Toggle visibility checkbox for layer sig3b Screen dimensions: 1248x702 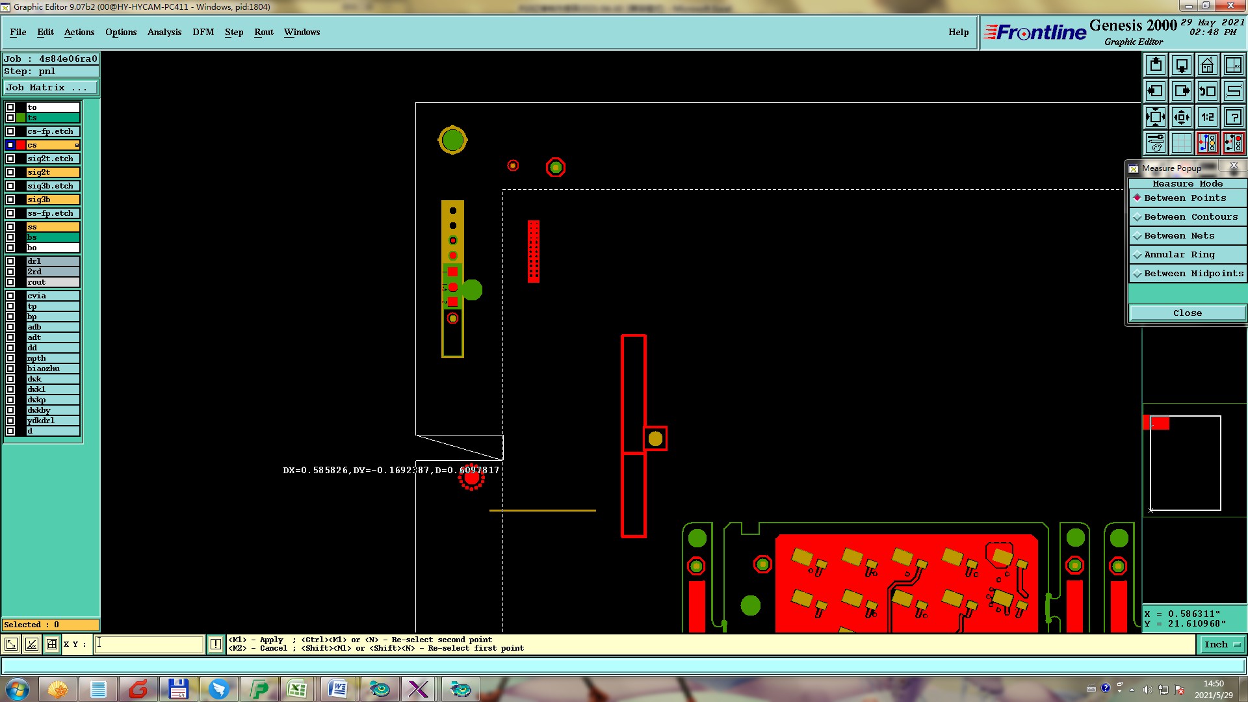[x=10, y=200]
